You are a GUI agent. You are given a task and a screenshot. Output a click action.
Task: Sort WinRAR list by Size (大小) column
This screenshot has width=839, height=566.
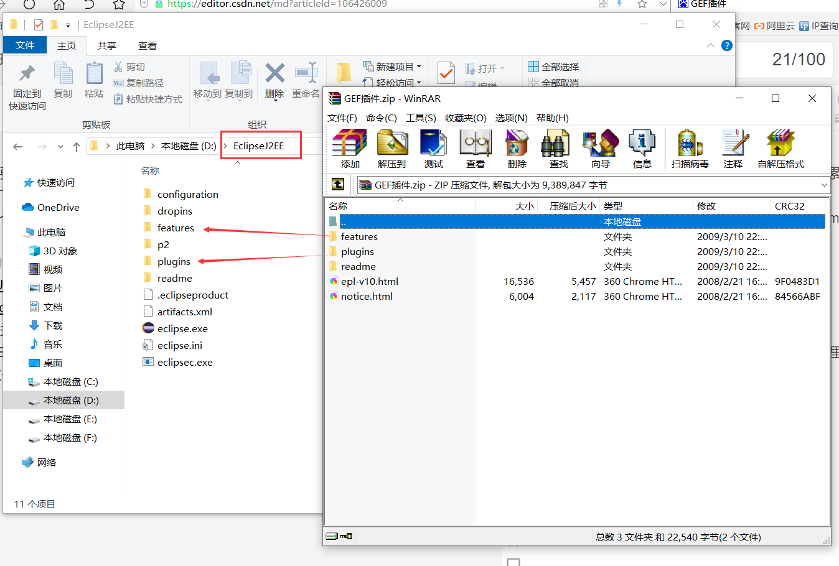pos(507,206)
